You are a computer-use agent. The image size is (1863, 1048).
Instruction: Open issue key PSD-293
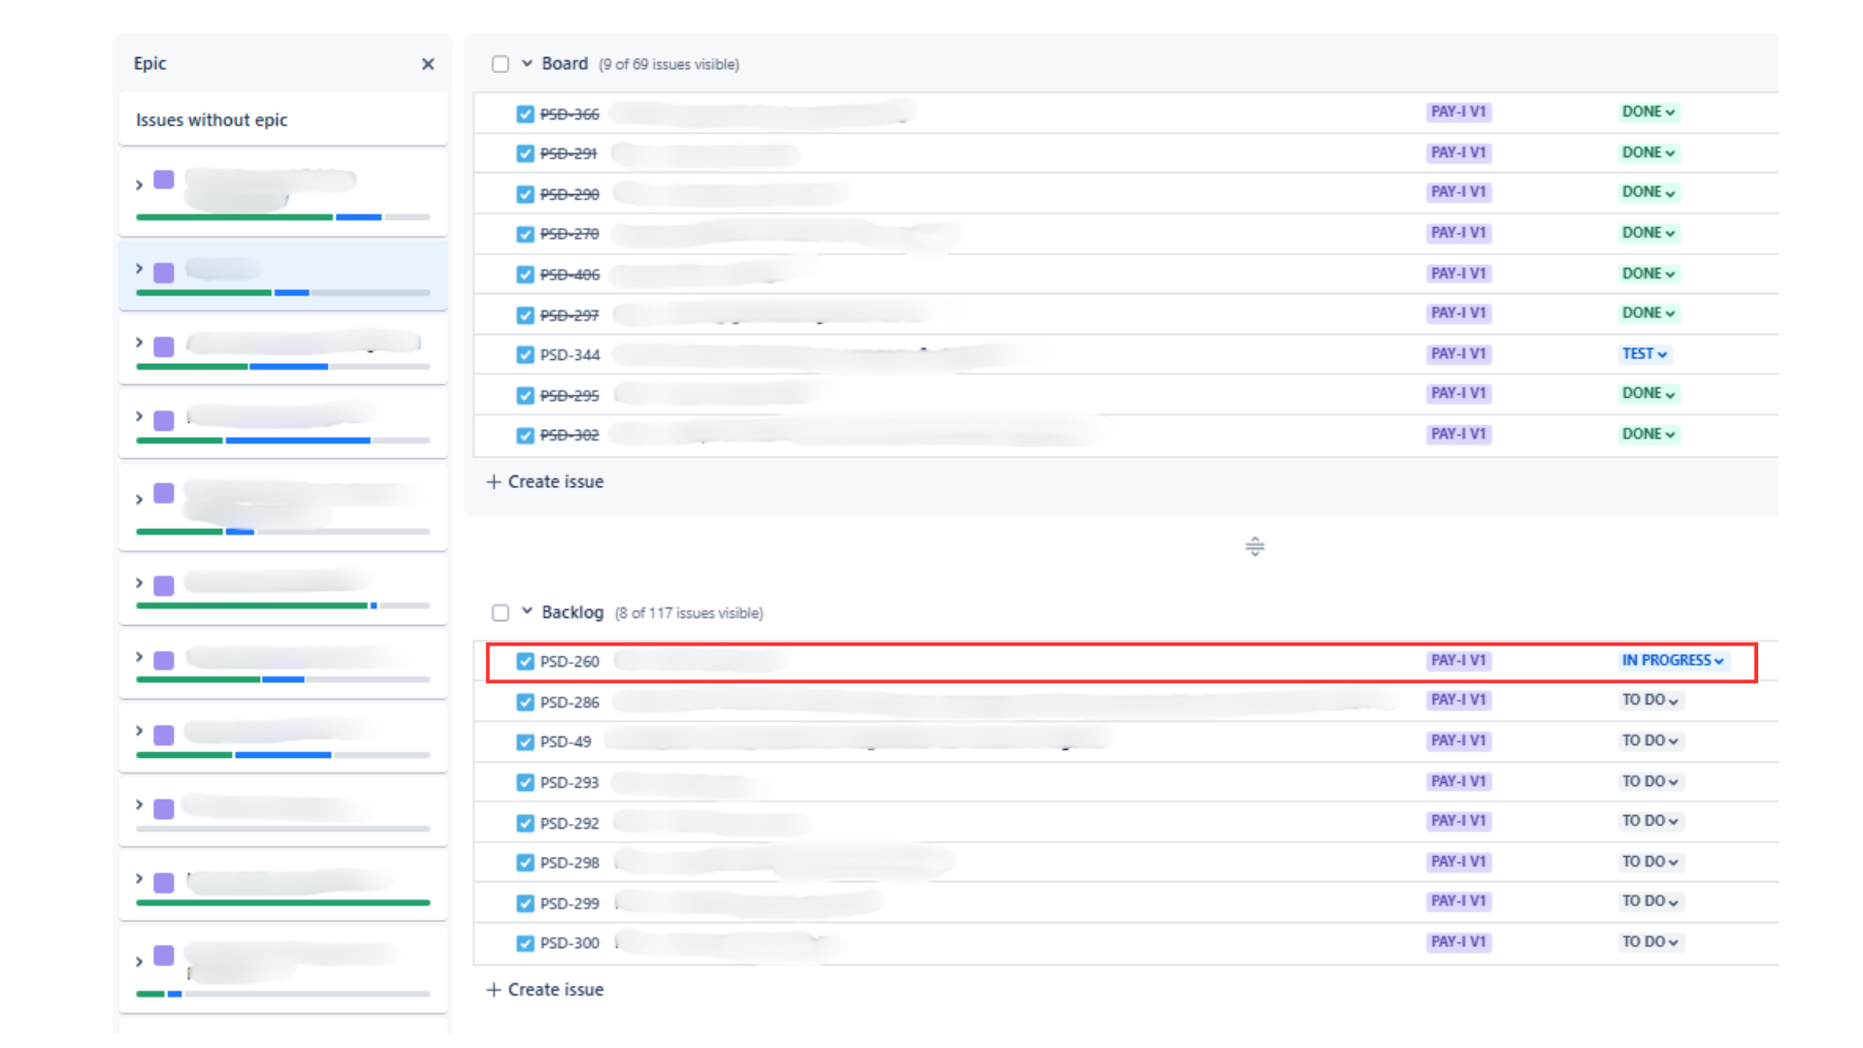coord(570,782)
